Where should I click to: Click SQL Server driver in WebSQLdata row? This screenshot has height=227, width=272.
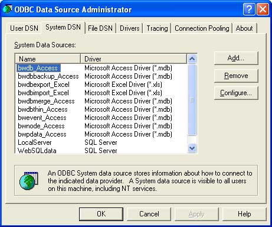[x=101, y=151]
